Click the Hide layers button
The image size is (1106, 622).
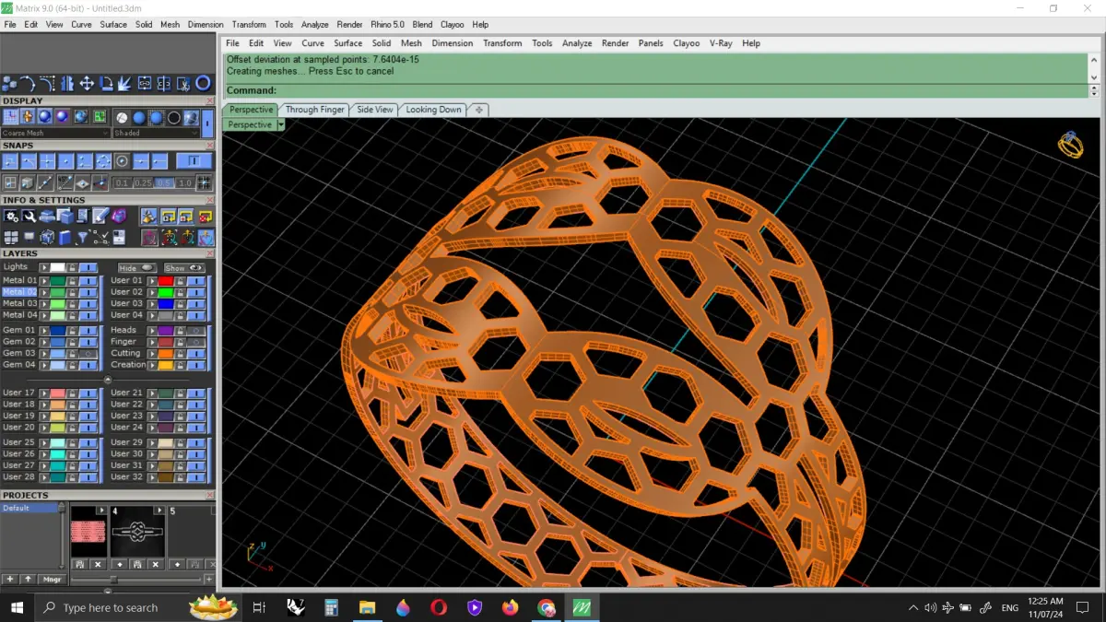click(x=137, y=267)
